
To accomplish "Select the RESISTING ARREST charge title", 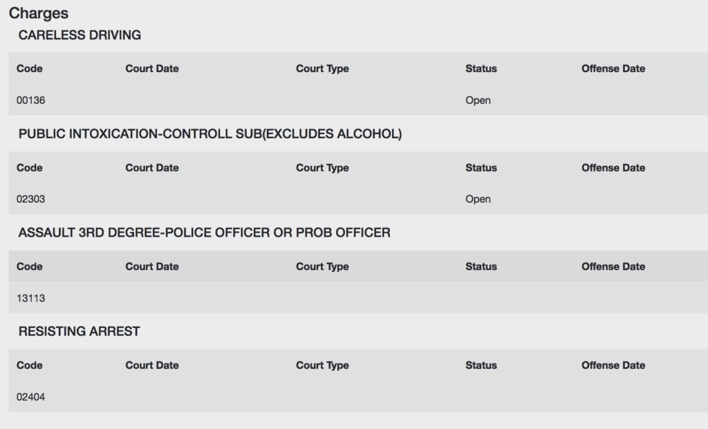I will pyautogui.click(x=79, y=331).
